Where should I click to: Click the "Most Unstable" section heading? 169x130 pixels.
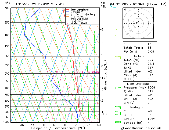pyautogui.click(x=138, y=84)
